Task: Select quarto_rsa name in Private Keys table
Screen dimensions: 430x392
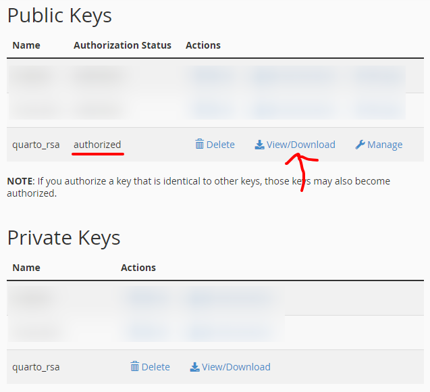Action: tap(36, 367)
